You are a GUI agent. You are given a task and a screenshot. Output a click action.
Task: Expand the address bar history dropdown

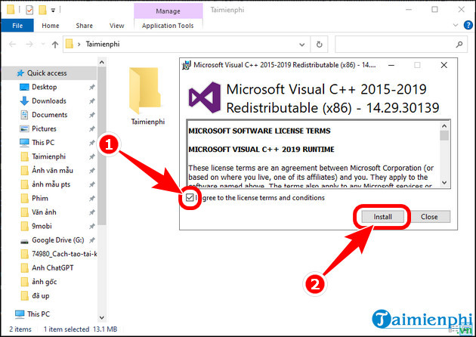302,45
